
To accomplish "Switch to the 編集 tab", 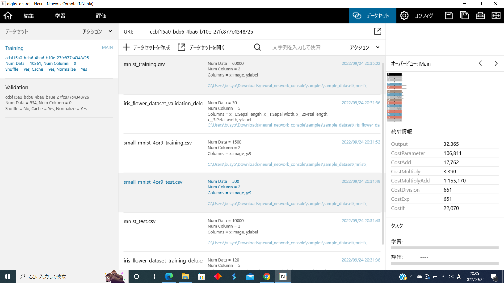I will click(x=29, y=16).
